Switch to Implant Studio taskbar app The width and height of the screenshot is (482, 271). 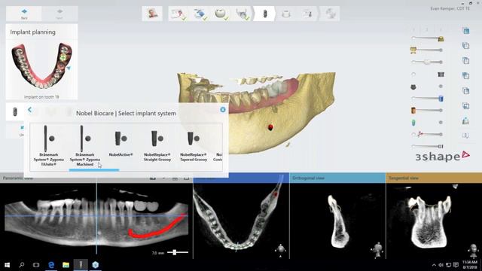[x=81, y=264]
